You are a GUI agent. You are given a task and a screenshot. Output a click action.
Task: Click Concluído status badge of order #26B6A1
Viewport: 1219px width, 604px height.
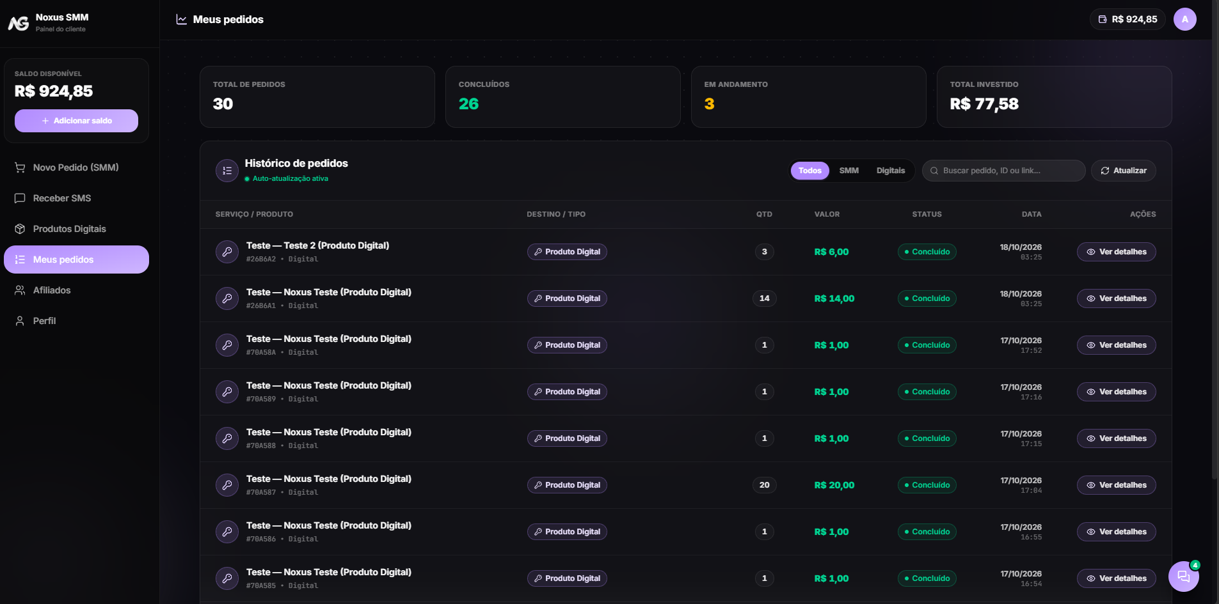927,298
